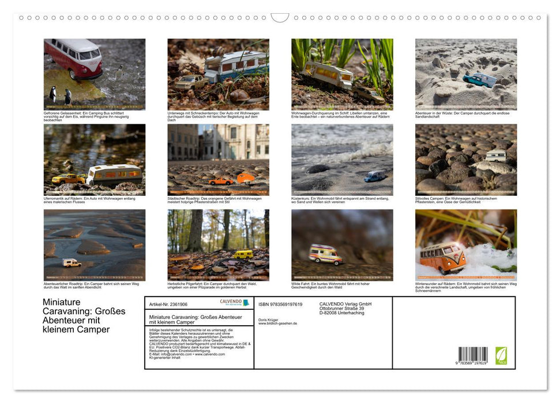Click caption 'Stilvolles Campen'

coord(456,200)
